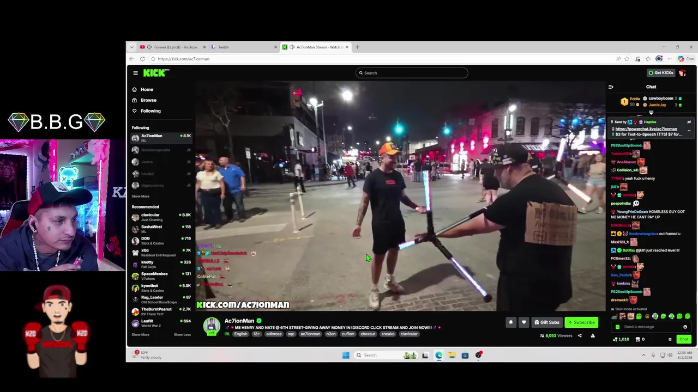Select the English tag
Image resolution: width=698 pixels, height=392 pixels.
point(240,334)
